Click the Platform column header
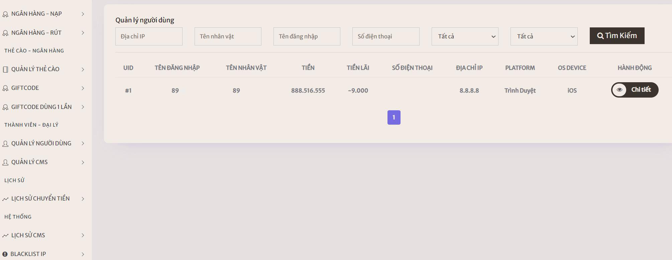This screenshot has height=260, width=672. coord(520,68)
